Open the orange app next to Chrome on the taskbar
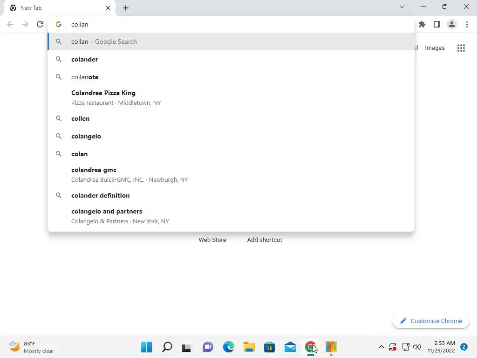The height and width of the screenshot is (358, 477). [x=331, y=347]
